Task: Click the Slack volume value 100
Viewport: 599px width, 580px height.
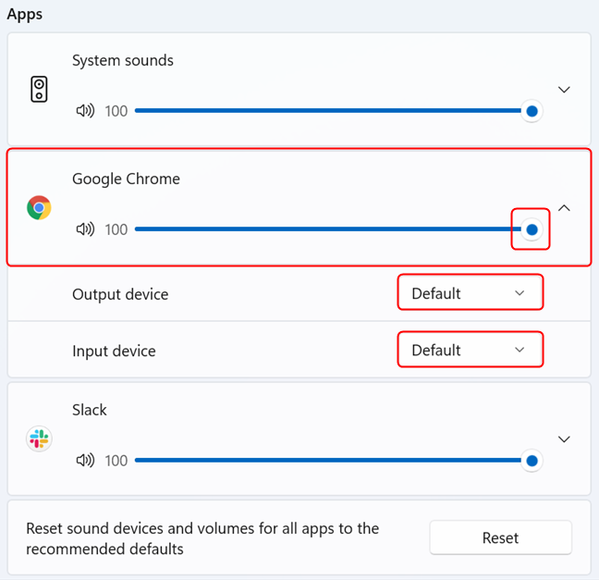Action: point(116,461)
